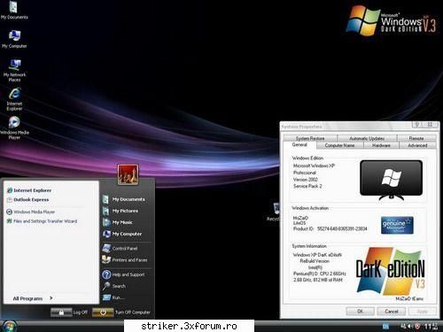
Task: Open My Documents in Start menu right pane
Action: click(123, 199)
